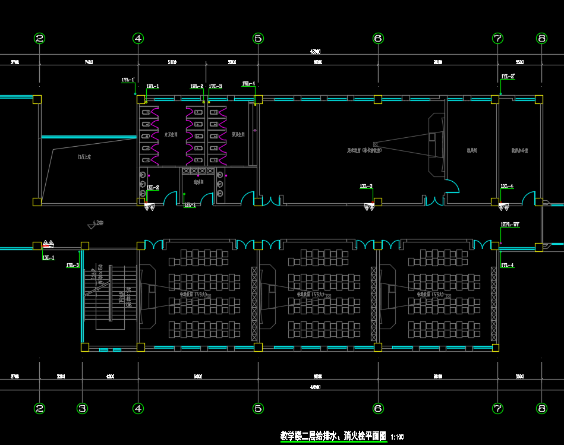Click the 门厅上空 room label
Viewport: 564px width, 445px height.
(84, 157)
